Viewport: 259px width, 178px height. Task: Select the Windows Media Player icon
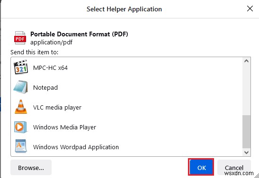pos(21,127)
